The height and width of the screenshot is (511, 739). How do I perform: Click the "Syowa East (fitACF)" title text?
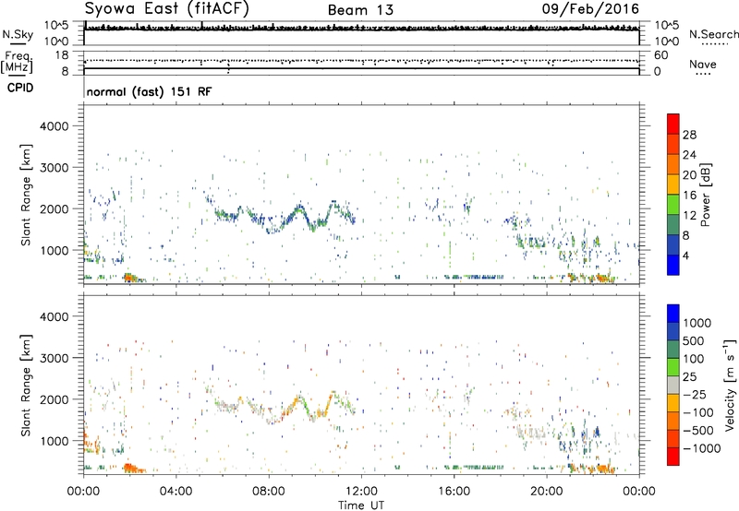pyautogui.click(x=166, y=8)
